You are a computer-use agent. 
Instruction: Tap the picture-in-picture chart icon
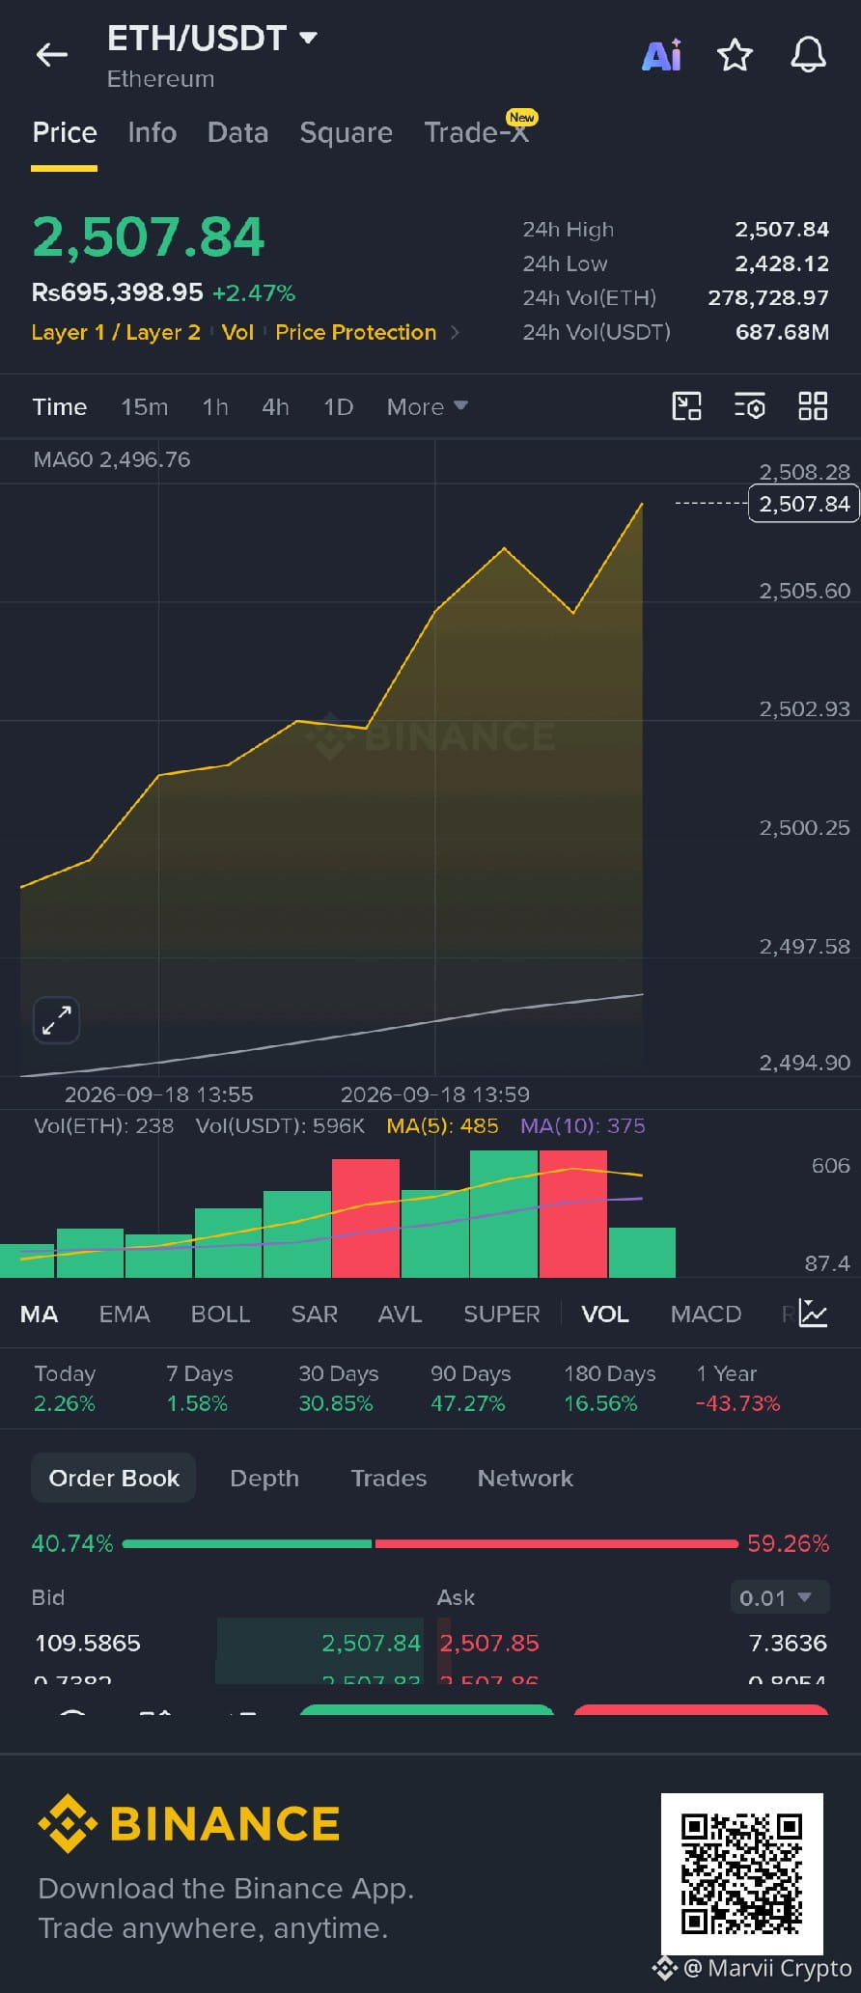pyautogui.click(x=686, y=406)
